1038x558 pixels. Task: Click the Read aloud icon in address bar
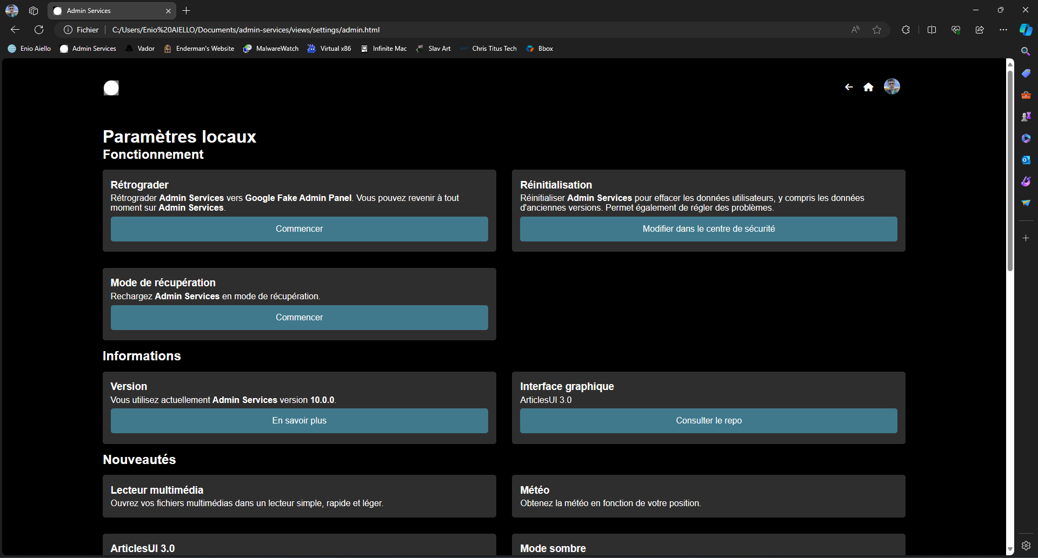[x=855, y=30]
